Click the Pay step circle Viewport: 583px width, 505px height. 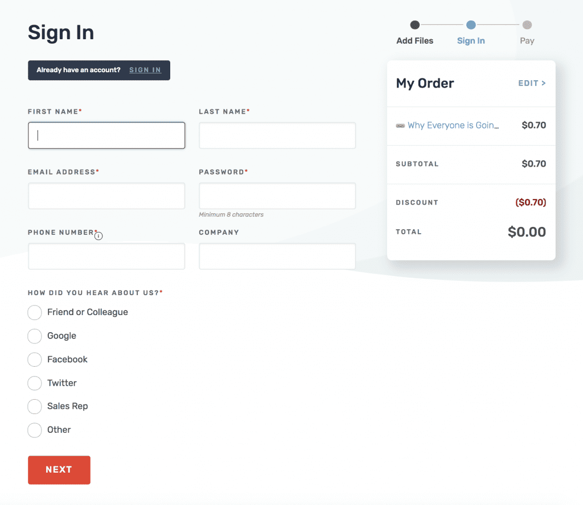click(x=527, y=25)
